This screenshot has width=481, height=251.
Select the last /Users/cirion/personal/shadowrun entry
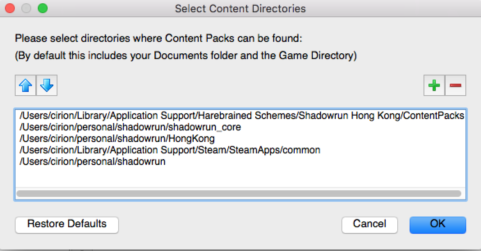(x=92, y=162)
